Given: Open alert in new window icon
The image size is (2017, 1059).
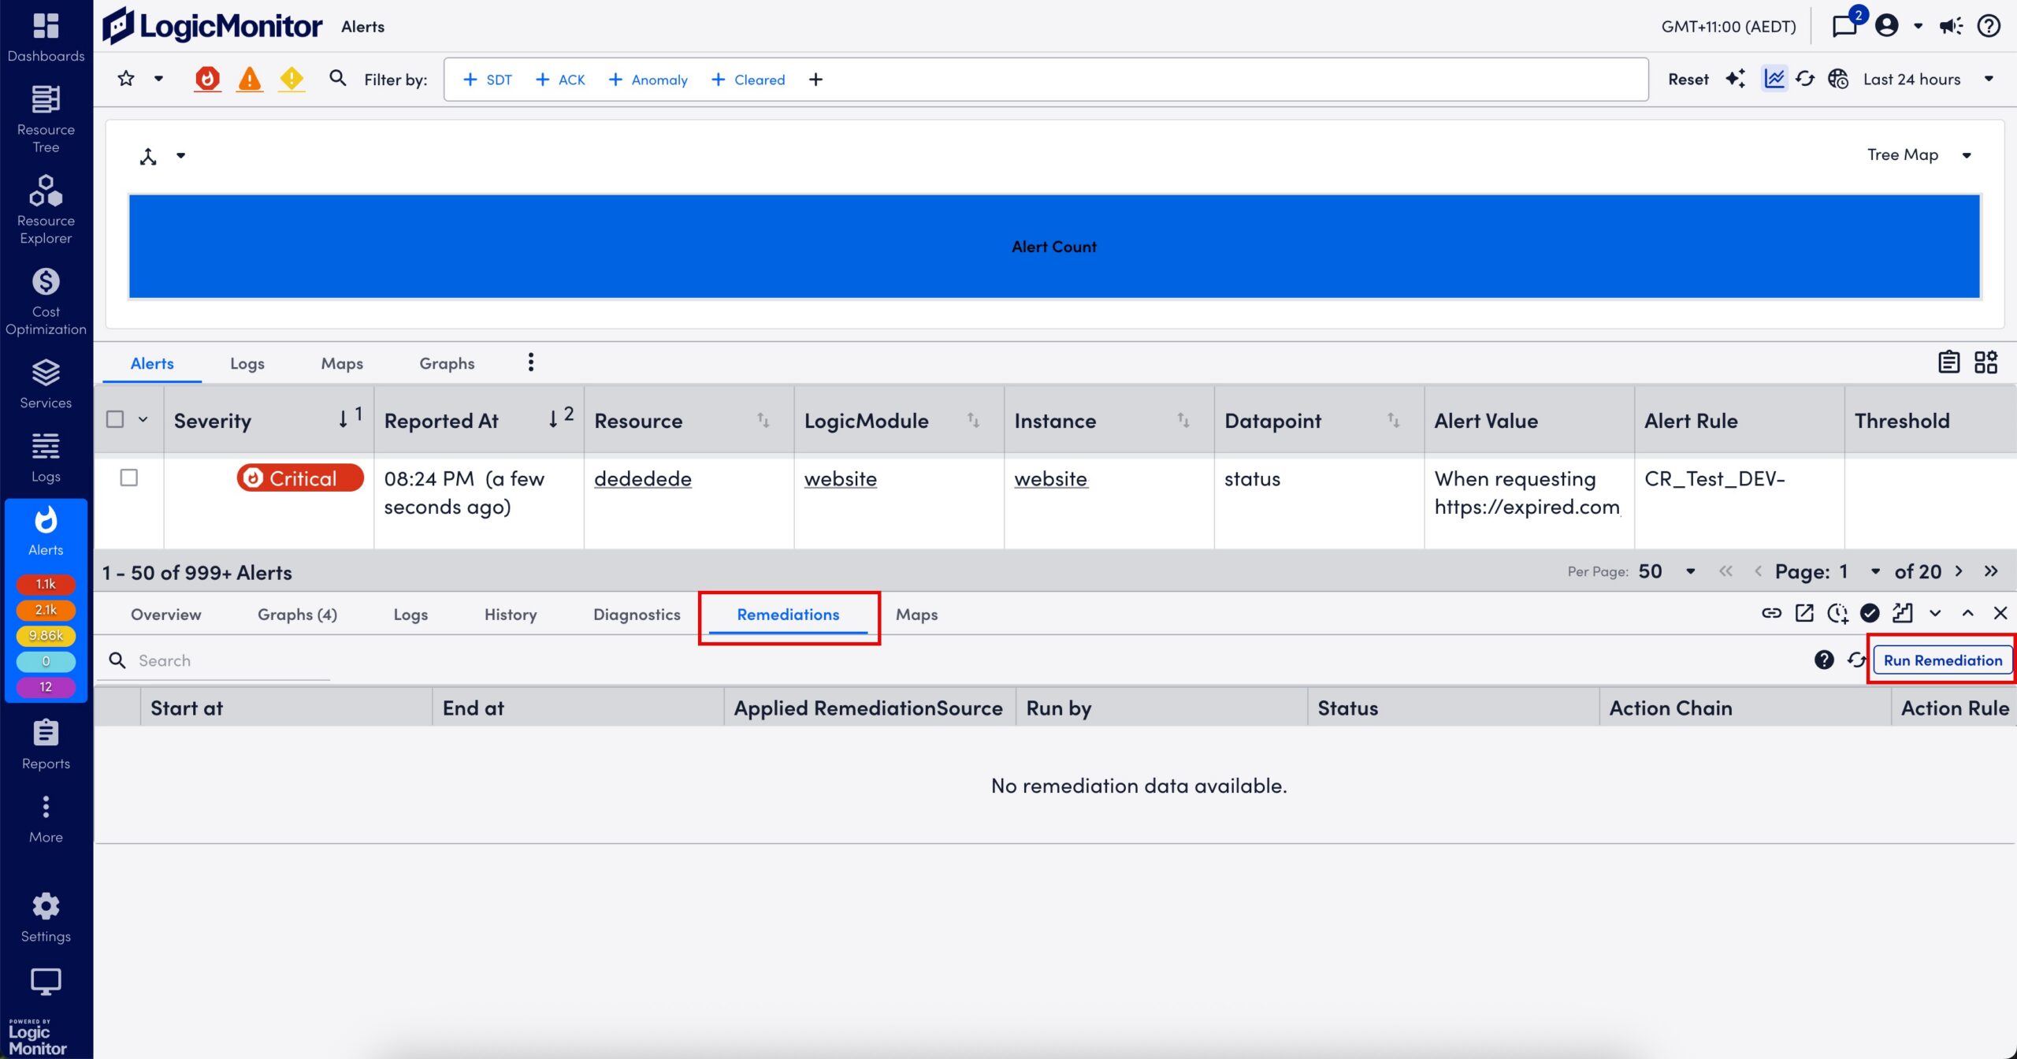Looking at the screenshot, I should 1804,613.
